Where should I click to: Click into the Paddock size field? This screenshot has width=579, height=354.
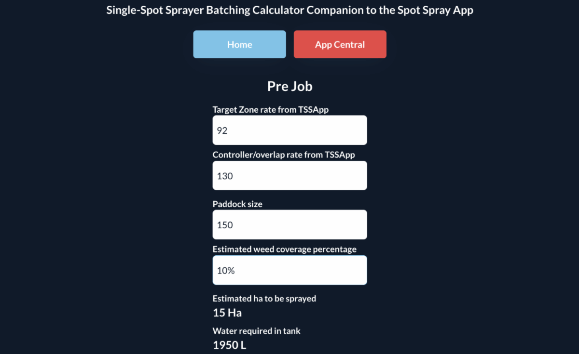point(289,224)
